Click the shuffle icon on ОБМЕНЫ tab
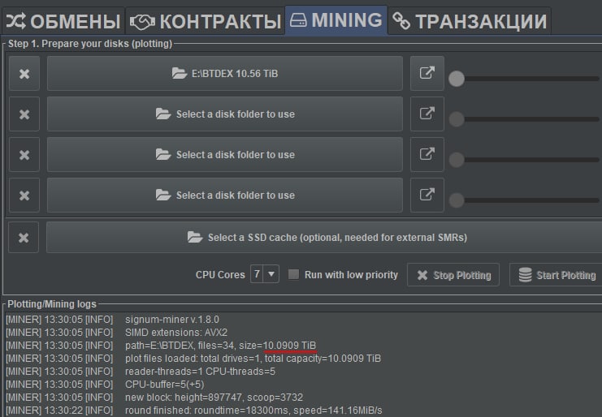This screenshot has height=417, width=602. click(16, 21)
